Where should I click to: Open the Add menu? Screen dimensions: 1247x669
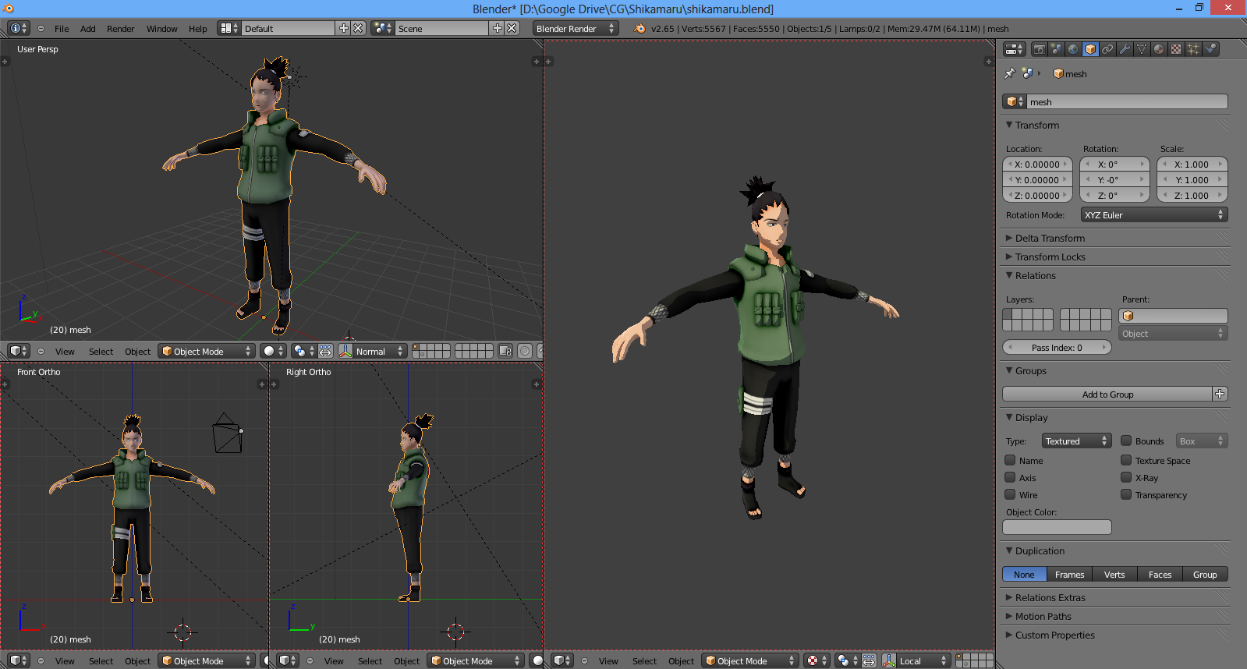click(x=88, y=29)
